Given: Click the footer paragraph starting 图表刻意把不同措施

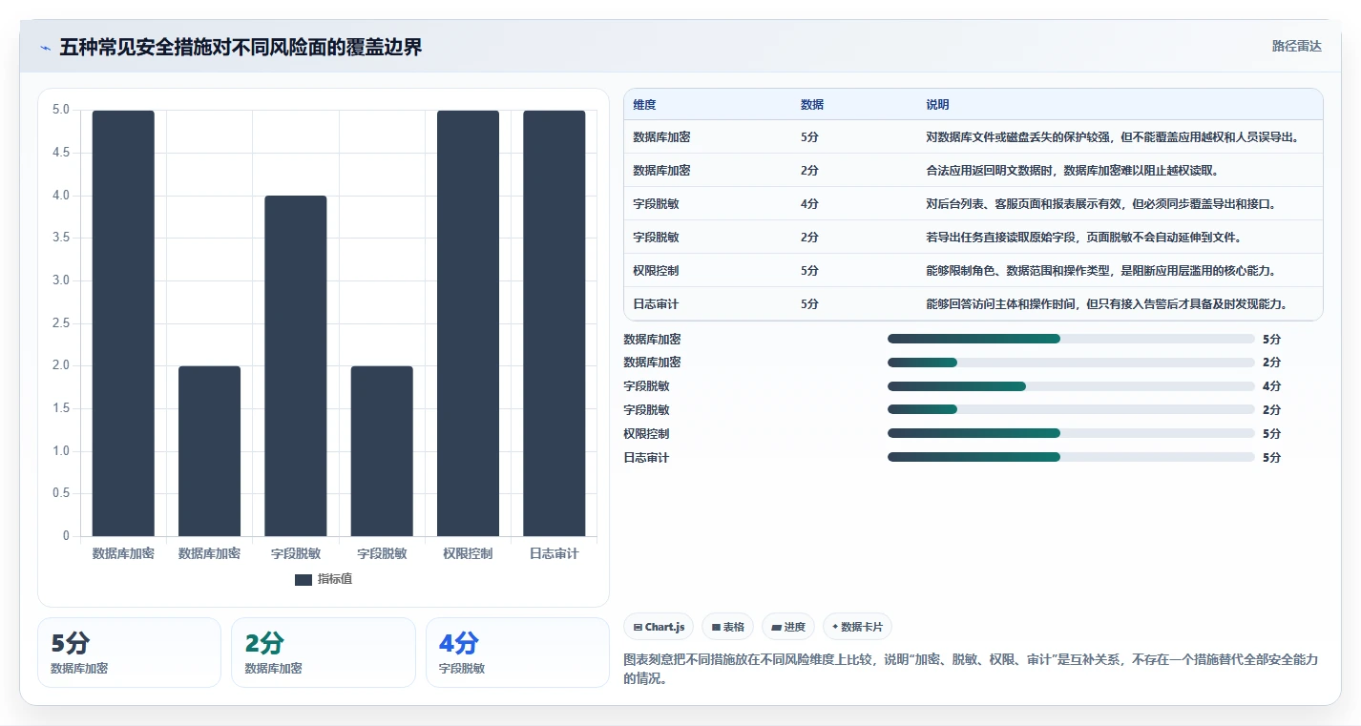Looking at the screenshot, I should (x=971, y=669).
